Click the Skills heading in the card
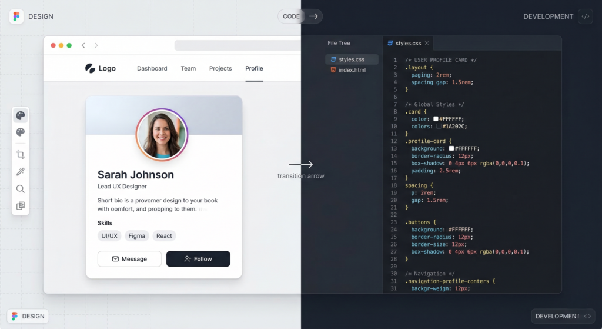This screenshot has height=329, width=602. click(105, 223)
